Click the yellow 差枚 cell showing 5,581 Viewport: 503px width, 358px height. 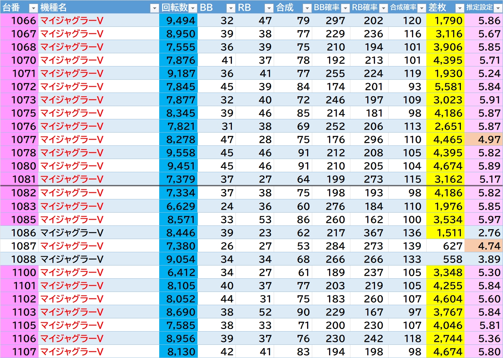click(x=445, y=87)
